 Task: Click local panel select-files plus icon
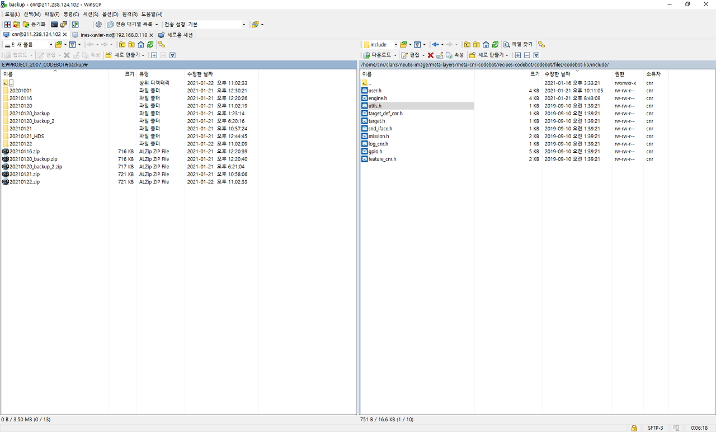coord(154,55)
